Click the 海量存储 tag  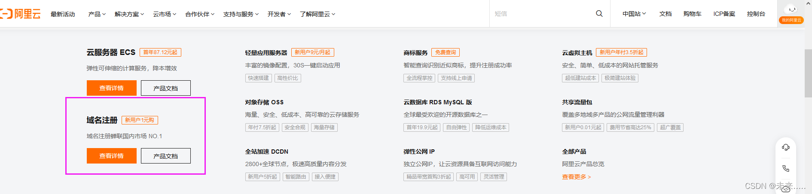324,127
